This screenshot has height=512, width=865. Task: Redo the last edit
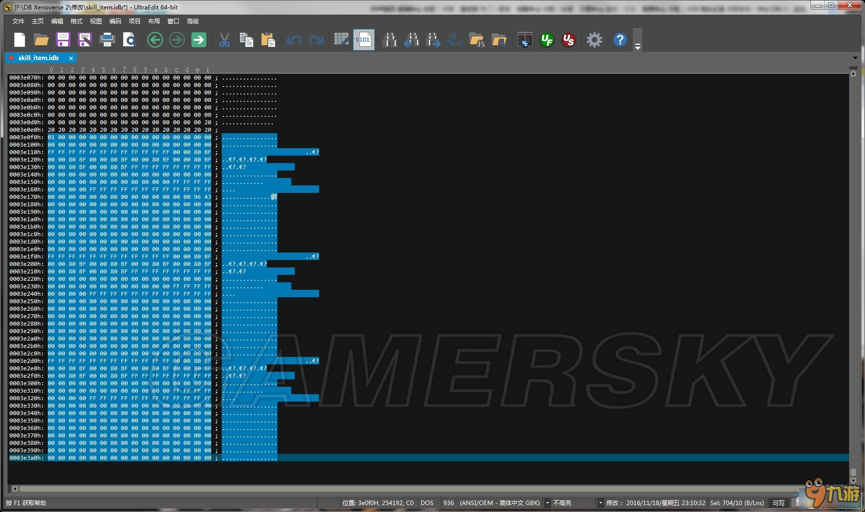click(x=316, y=40)
